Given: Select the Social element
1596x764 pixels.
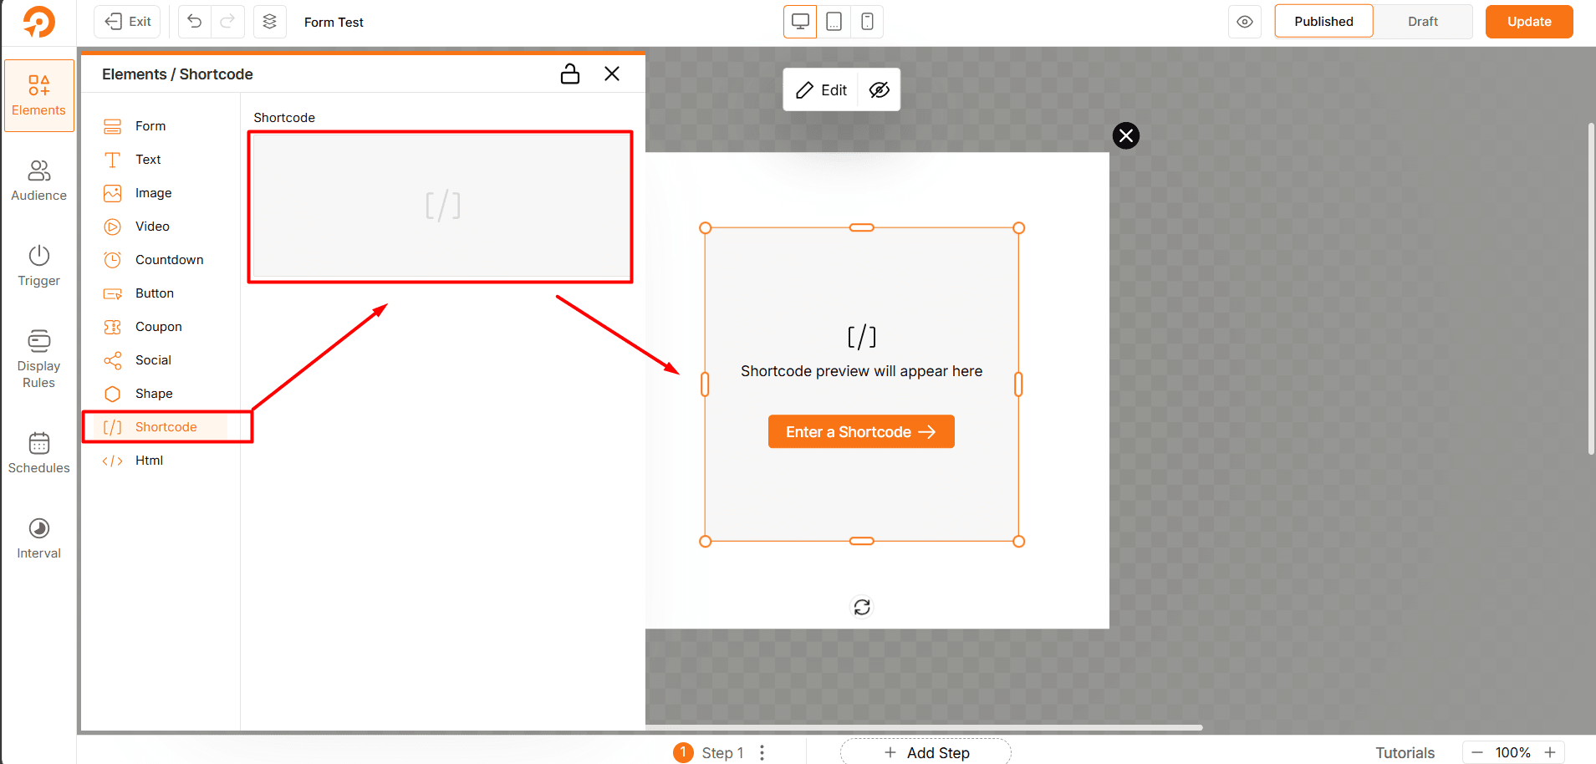Looking at the screenshot, I should tap(155, 360).
